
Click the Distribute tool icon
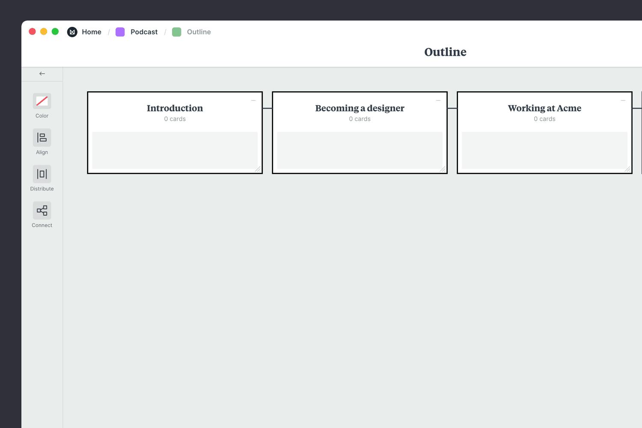(x=42, y=174)
